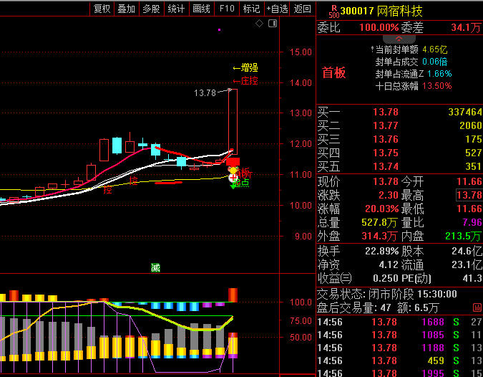Select the 多股 multi-stock view
This screenshot has height=377, width=483.
(x=151, y=9)
